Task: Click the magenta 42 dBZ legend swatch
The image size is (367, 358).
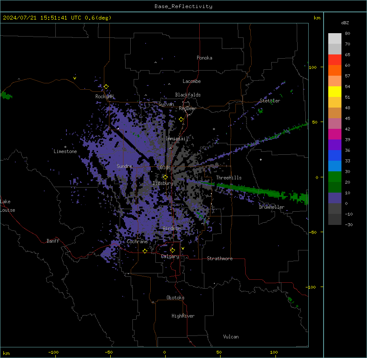Action: [x=335, y=134]
